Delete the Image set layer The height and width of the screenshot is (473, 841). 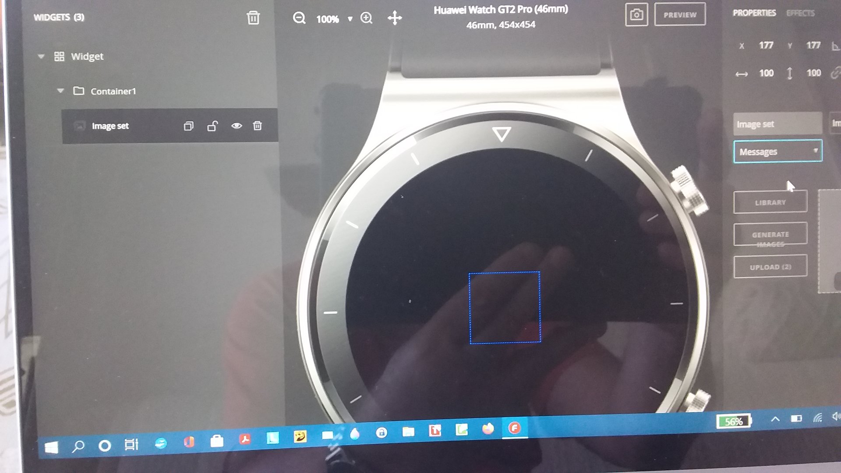pos(258,126)
